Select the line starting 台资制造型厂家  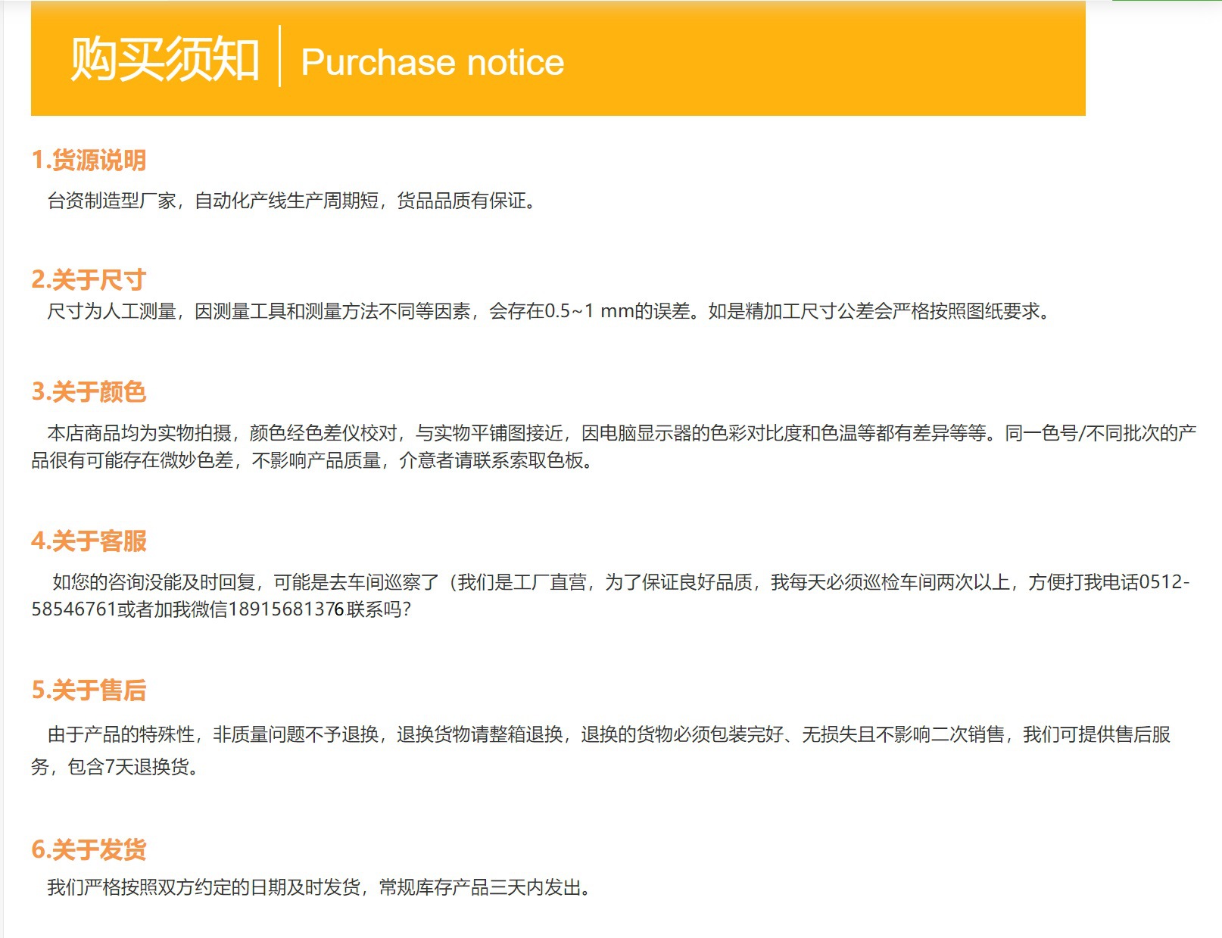291,201
